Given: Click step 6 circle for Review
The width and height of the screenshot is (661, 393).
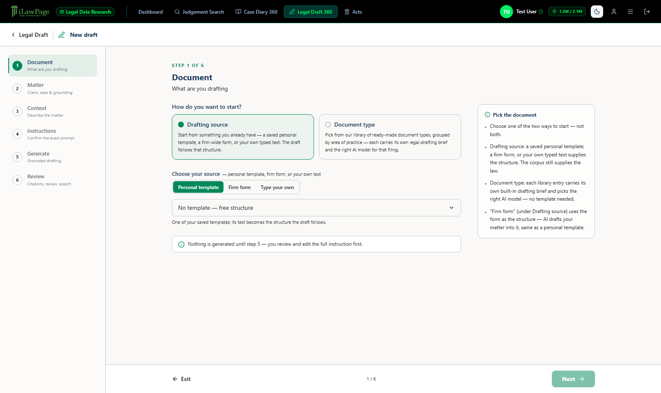Looking at the screenshot, I should click(x=17, y=180).
